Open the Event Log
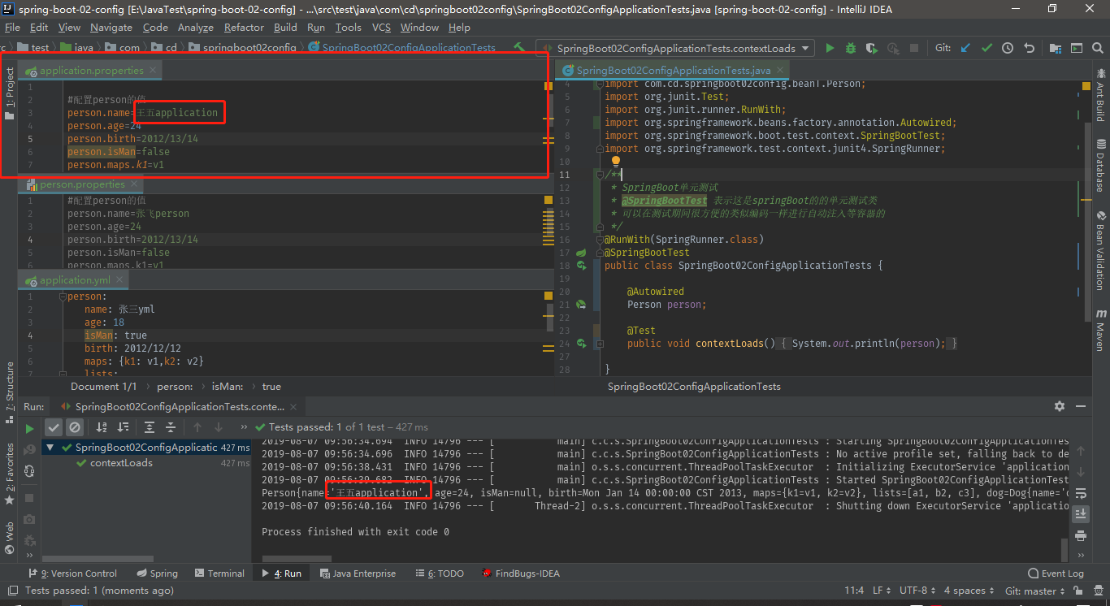Screen dimensions: 1110x606 point(1056,574)
